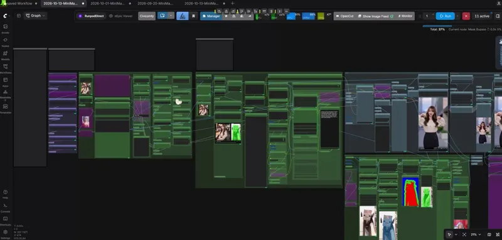The width and height of the screenshot is (502, 240).
Task: Toggle link visibility icon
Action: click(x=498, y=234)
